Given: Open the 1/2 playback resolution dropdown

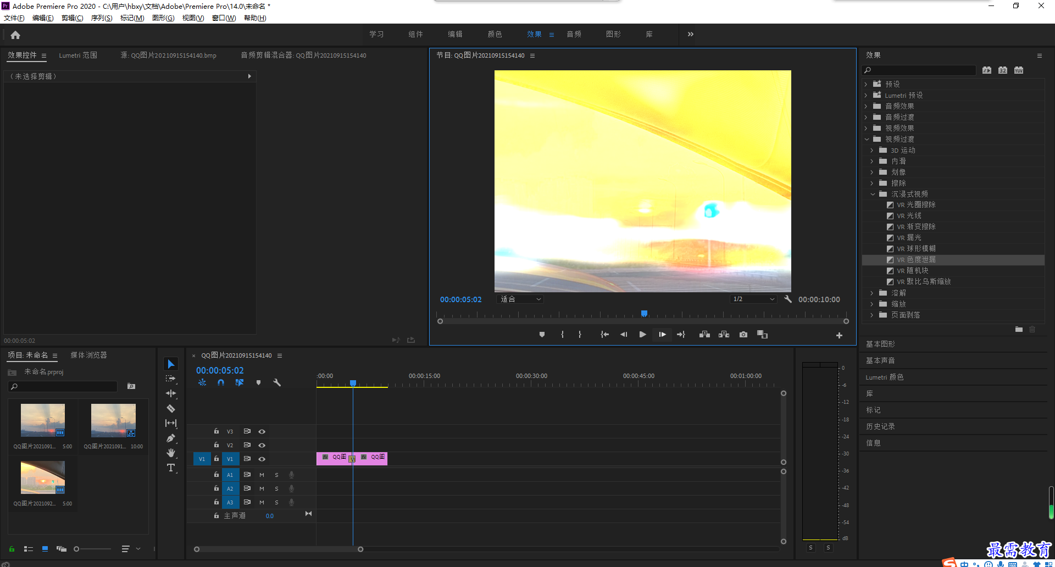Looking at the screenshot, I should tap(753, 299).
